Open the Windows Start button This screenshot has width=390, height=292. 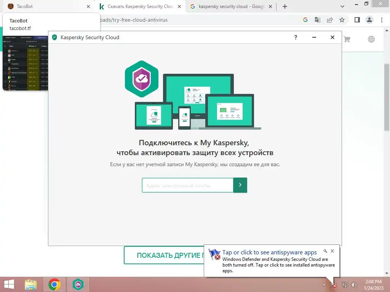click(x=9, y=284)
